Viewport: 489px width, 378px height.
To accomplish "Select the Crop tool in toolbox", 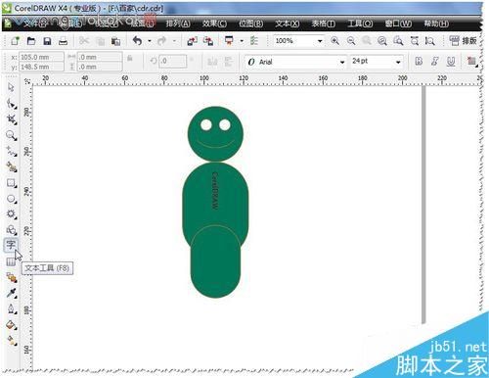I will 12,119.
